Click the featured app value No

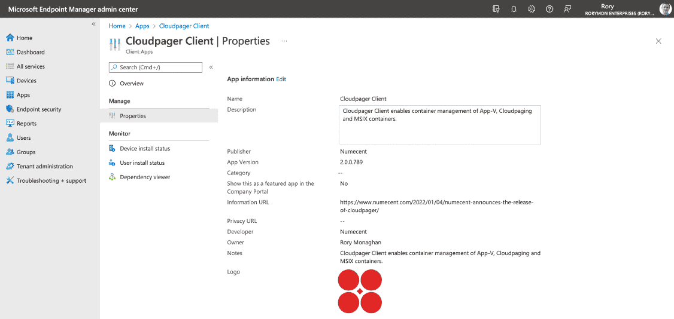[344, 183]
